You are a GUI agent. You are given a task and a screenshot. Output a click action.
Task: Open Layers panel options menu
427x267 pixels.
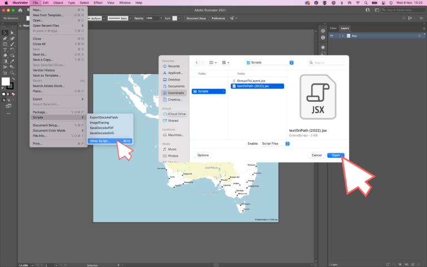coord(424,28)
